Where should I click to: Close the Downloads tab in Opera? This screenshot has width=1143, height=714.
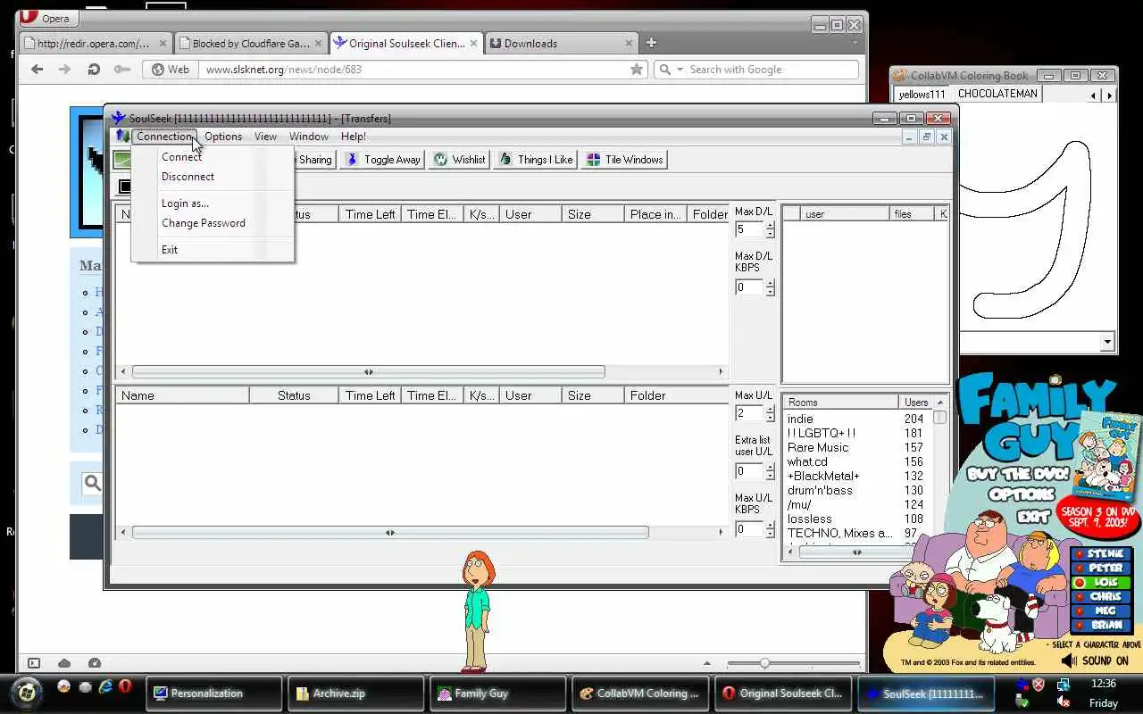tap(630, 43)
